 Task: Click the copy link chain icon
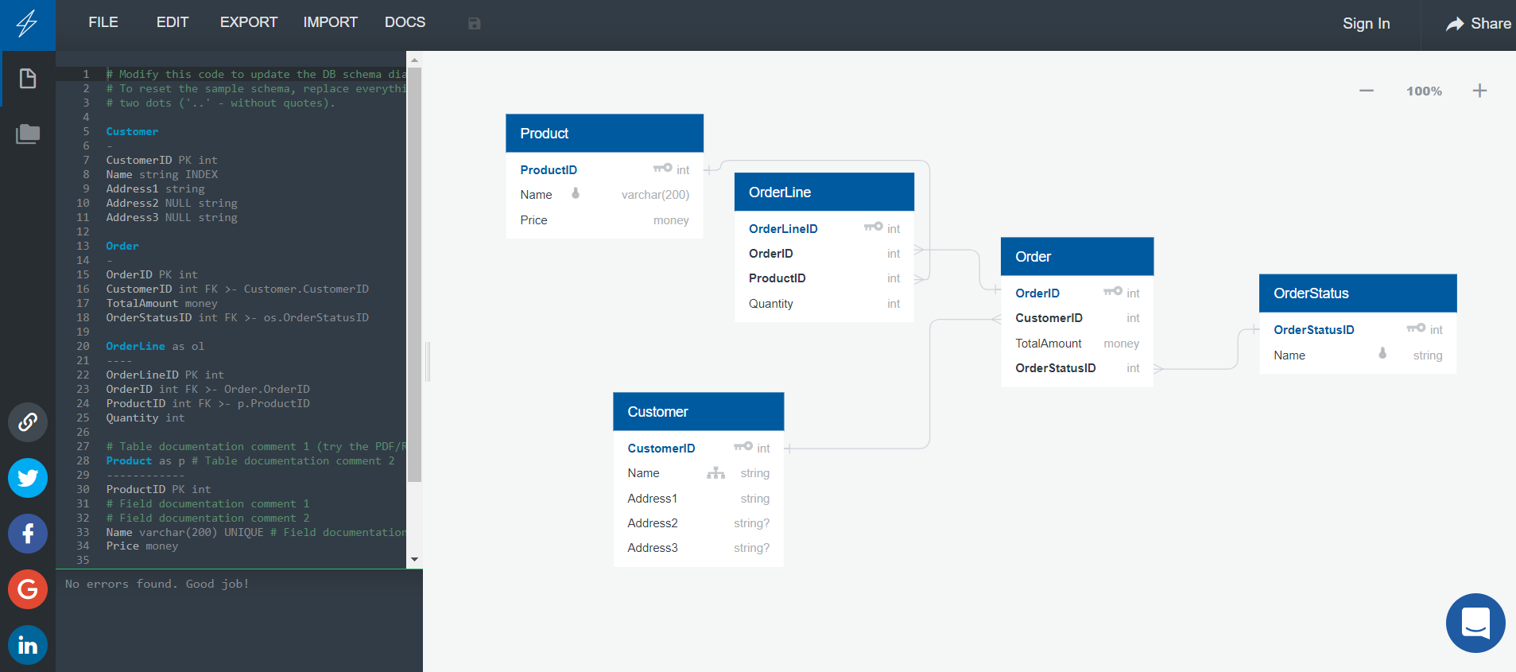tap(28, 421)
